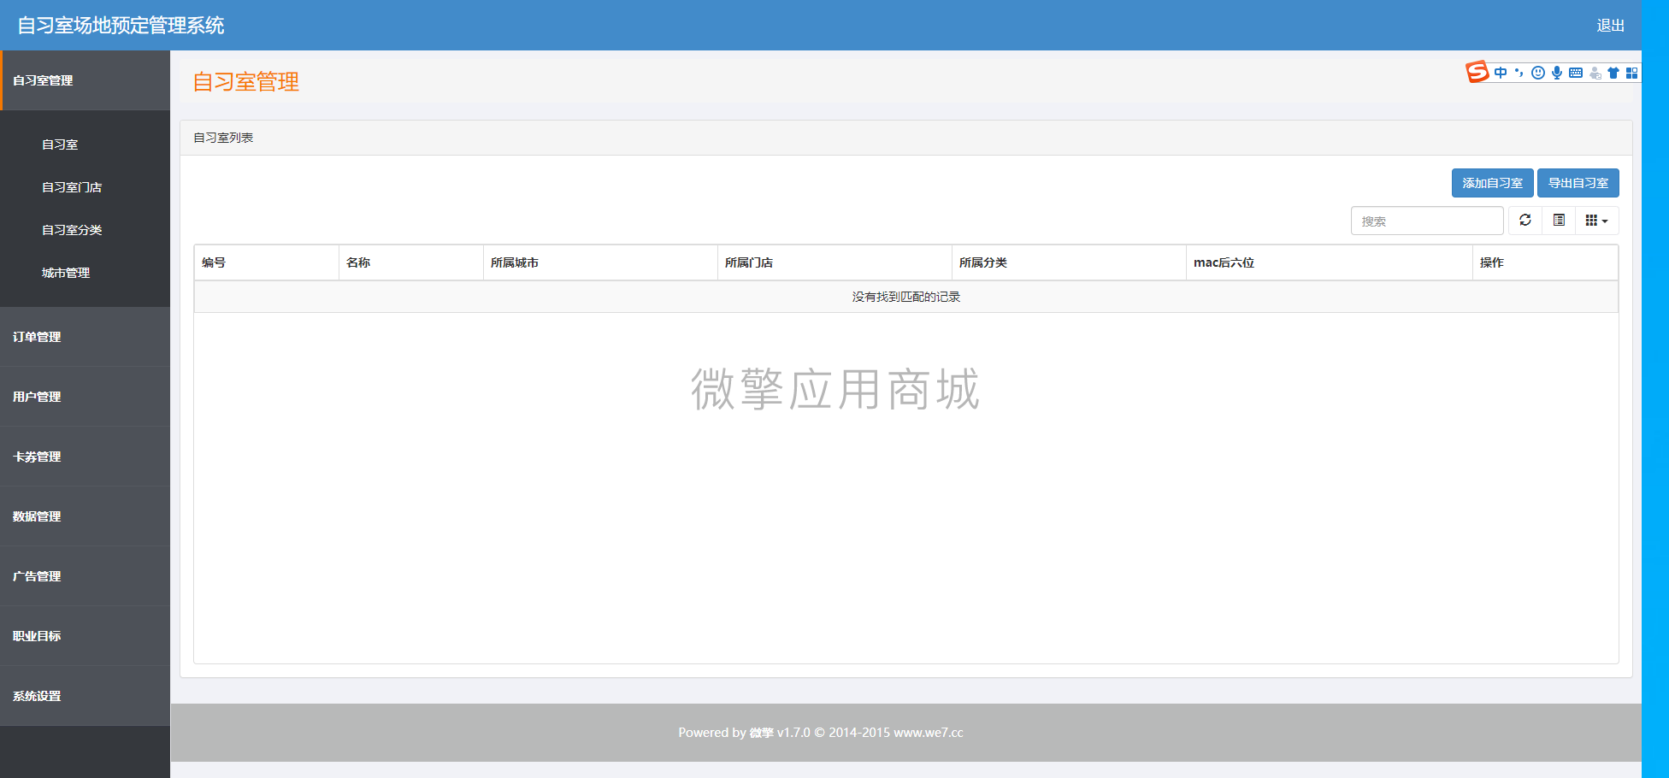
Task: Select 自习室分类 in the sidebar
Action: (72, 229)
